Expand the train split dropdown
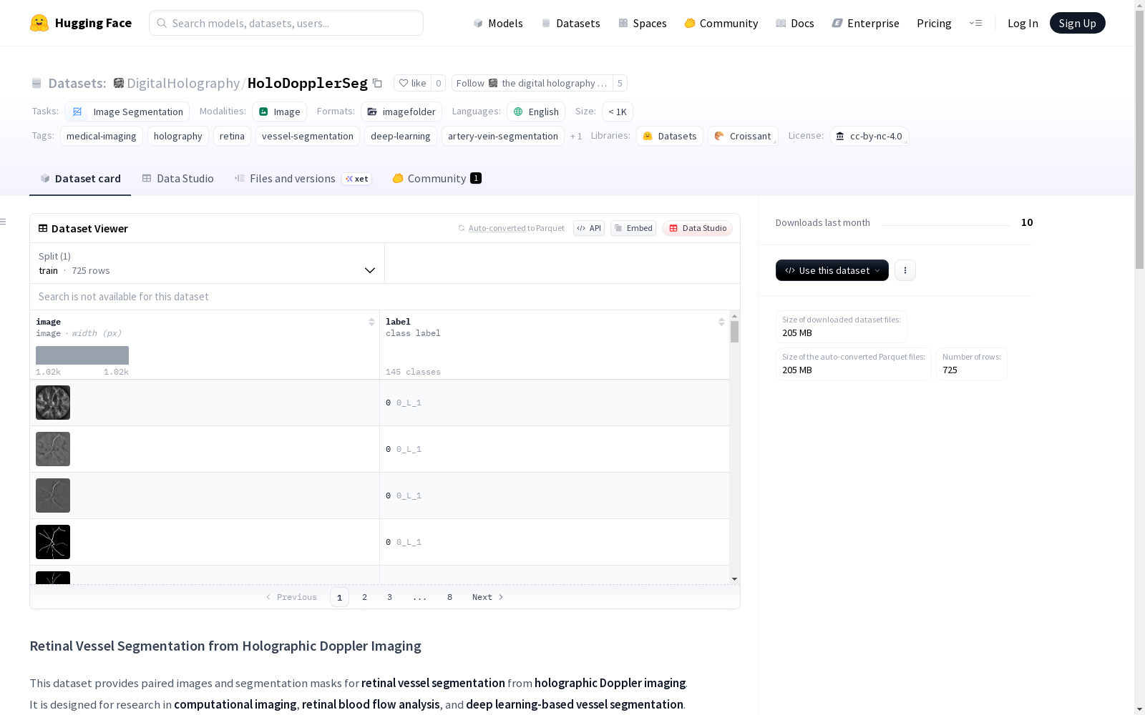The image size is (1145, 715). [x=207, y=263]
